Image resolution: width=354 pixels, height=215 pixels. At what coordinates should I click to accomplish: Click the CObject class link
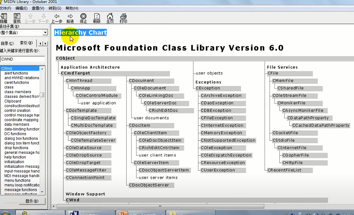coord(65,58)
